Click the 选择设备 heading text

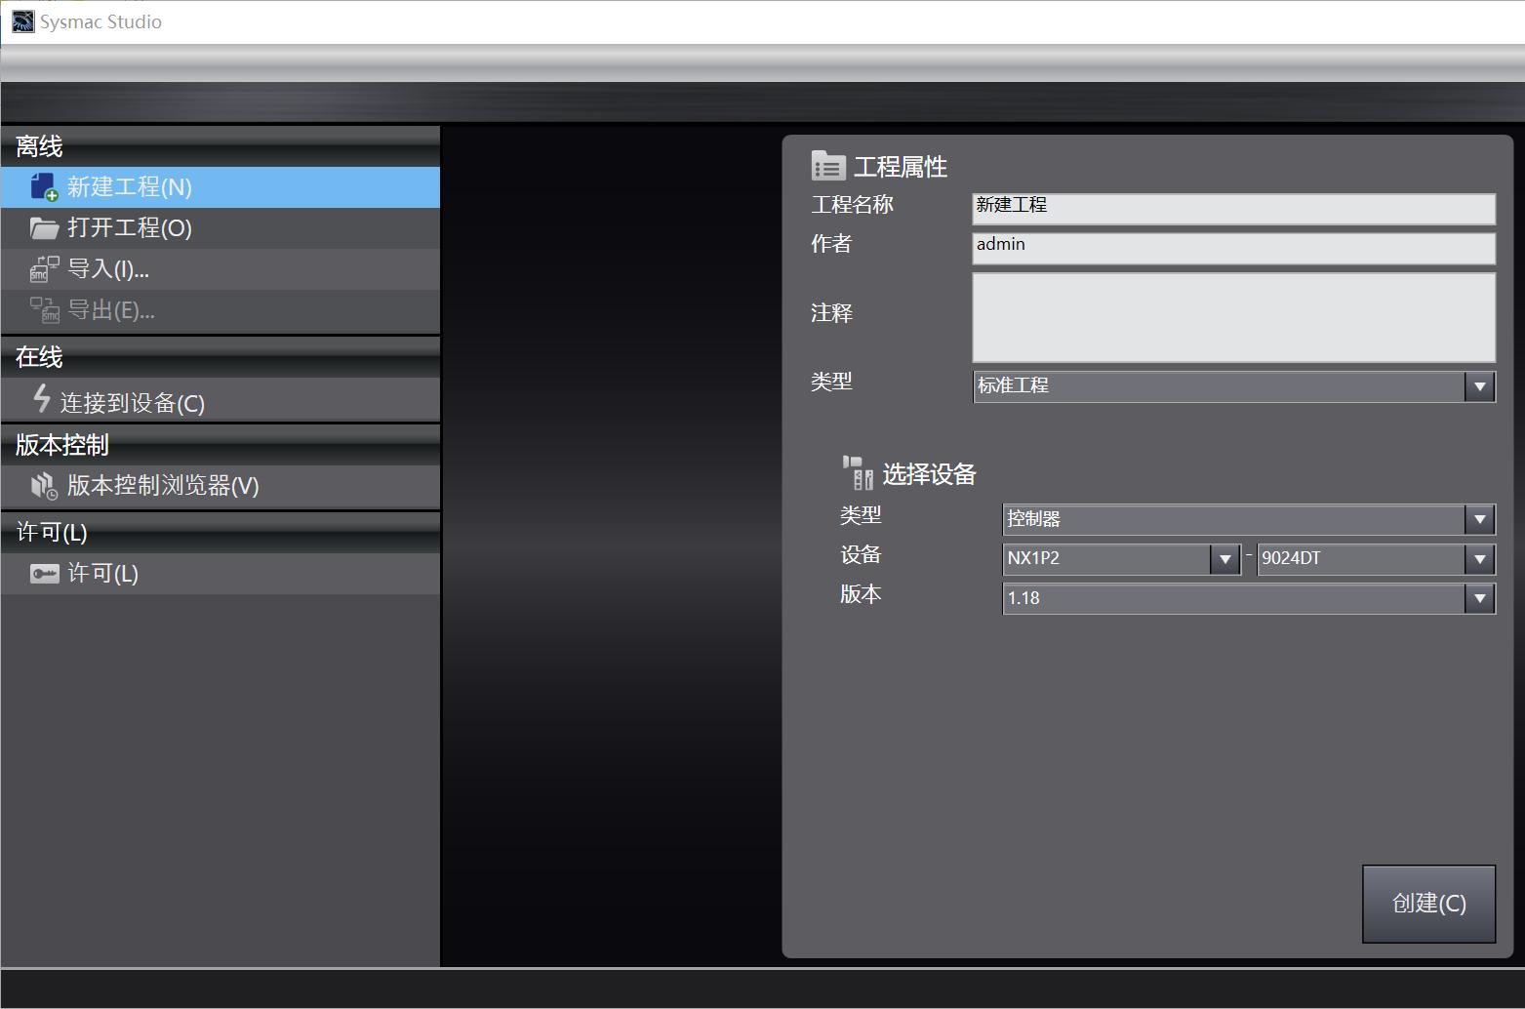click(930, 474)
